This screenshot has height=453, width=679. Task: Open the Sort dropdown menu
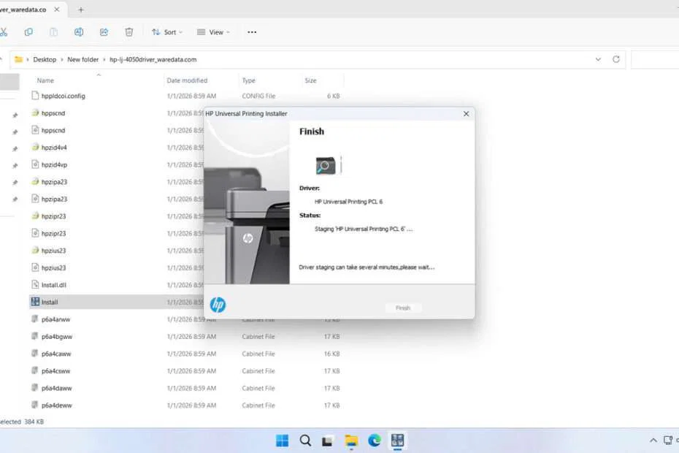click(x=166, y=31)
